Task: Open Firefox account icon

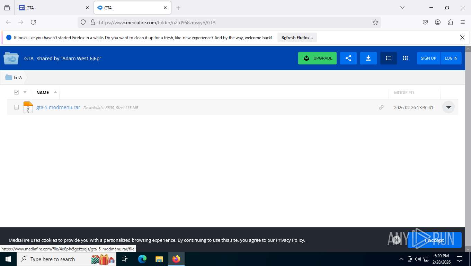Action: point(438,22)
